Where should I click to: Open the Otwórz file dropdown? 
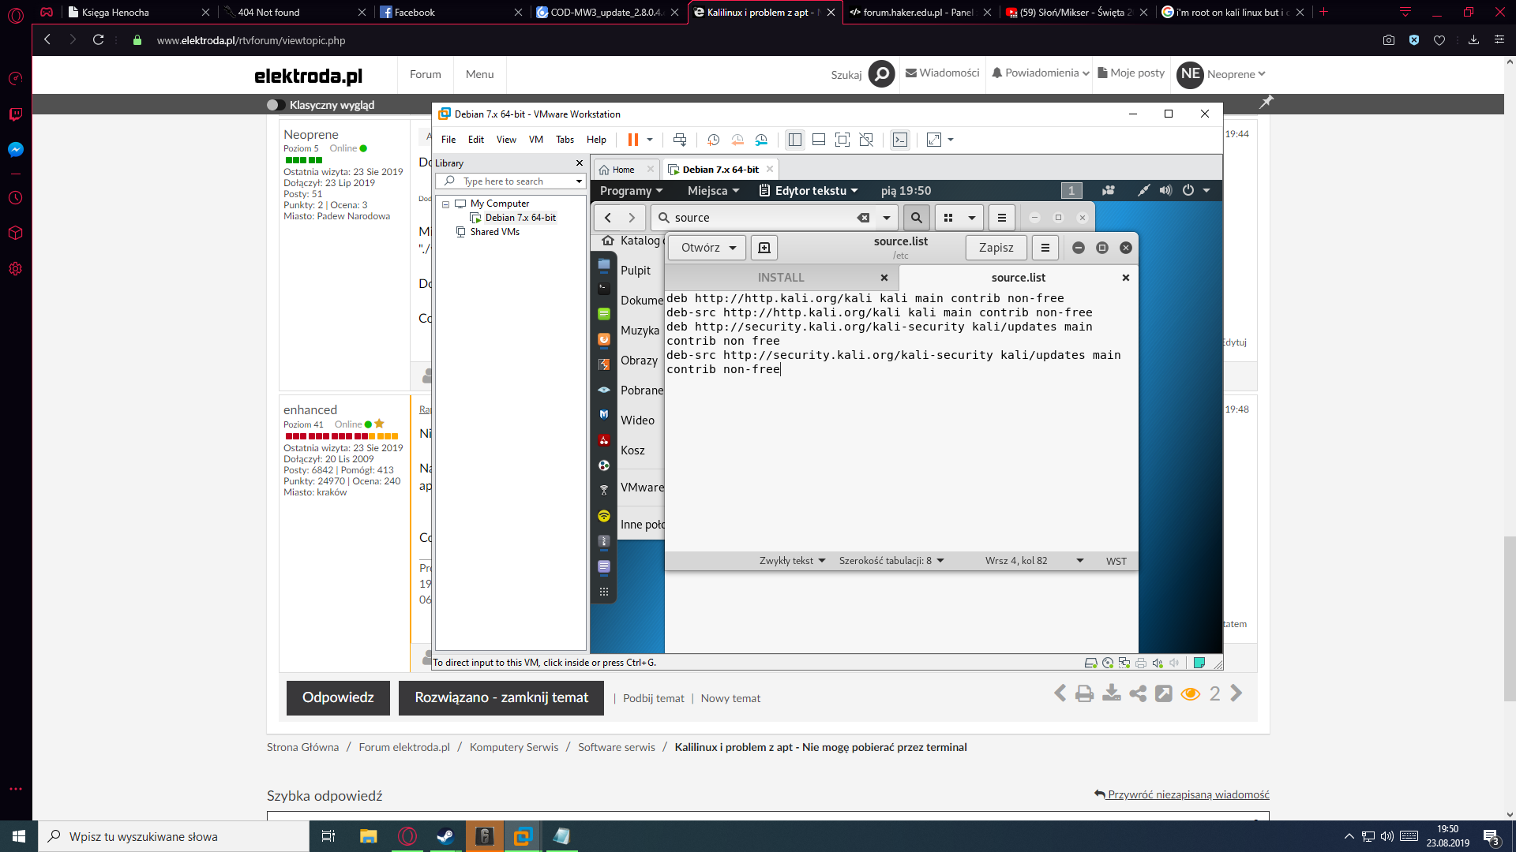707,248
